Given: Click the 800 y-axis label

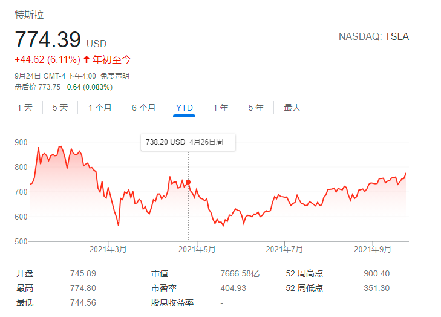Looking at the screenshot, I should (21, 168).
